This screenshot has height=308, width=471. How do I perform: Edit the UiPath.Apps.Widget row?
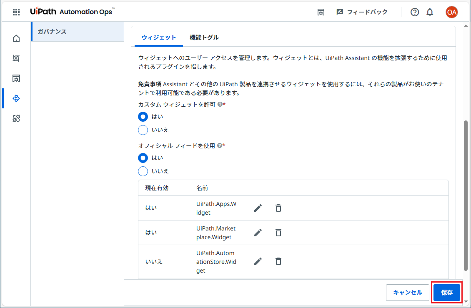pos(258,208)
